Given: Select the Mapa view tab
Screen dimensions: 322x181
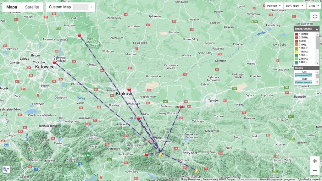Looking at the screenshot, I should pos(12,7).
